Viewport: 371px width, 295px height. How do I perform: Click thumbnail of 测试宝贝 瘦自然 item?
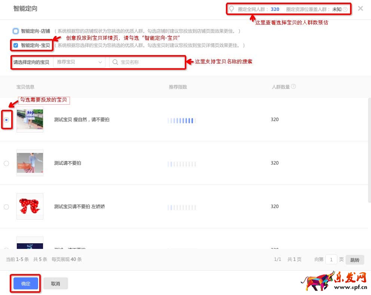30,119
